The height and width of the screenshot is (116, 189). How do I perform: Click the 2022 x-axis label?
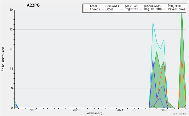(x=33, y=110)
